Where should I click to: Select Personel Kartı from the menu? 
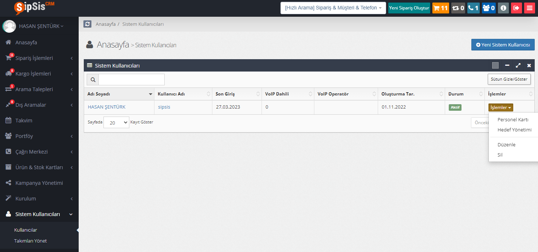coord(513,120)
